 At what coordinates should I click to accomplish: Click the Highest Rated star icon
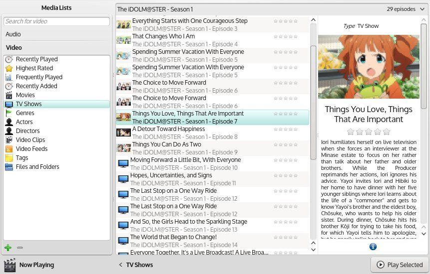(x=9, y=68)
